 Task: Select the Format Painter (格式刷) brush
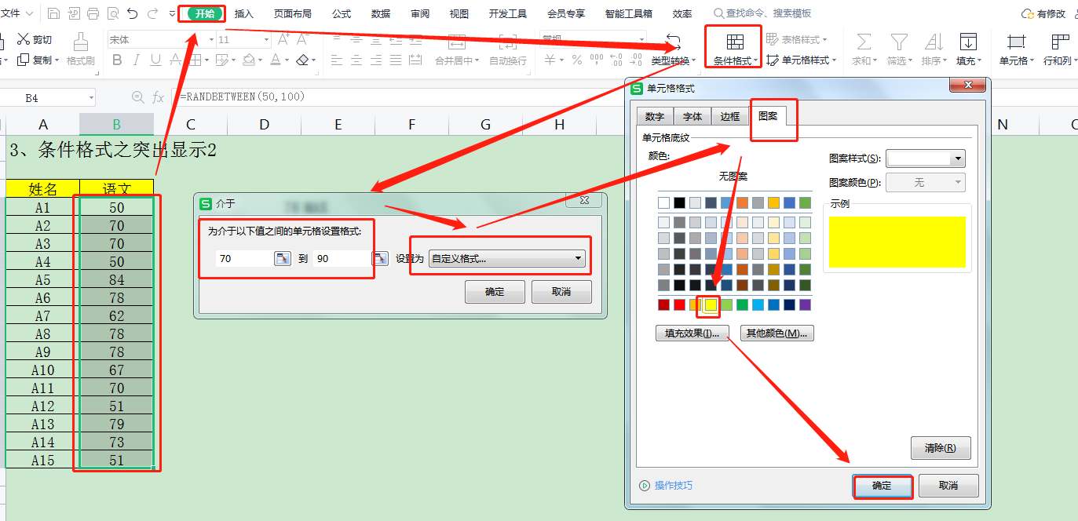tap(80, 49)
